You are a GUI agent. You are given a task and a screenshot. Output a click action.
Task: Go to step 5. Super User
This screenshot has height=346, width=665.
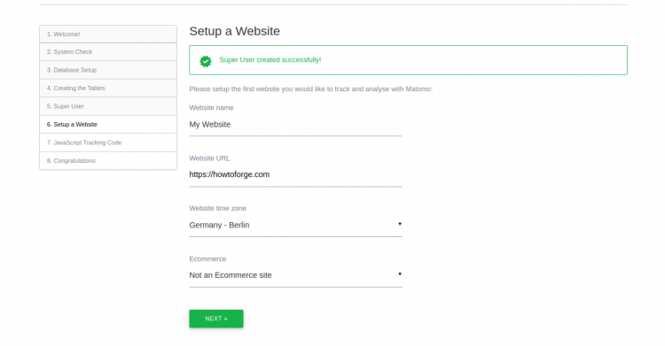pos(108,106)
